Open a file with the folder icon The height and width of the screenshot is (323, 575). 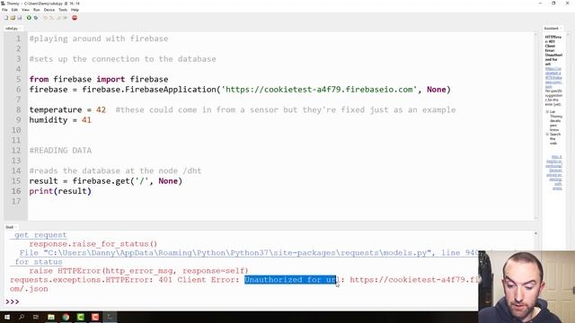click(x=13, y=18)
